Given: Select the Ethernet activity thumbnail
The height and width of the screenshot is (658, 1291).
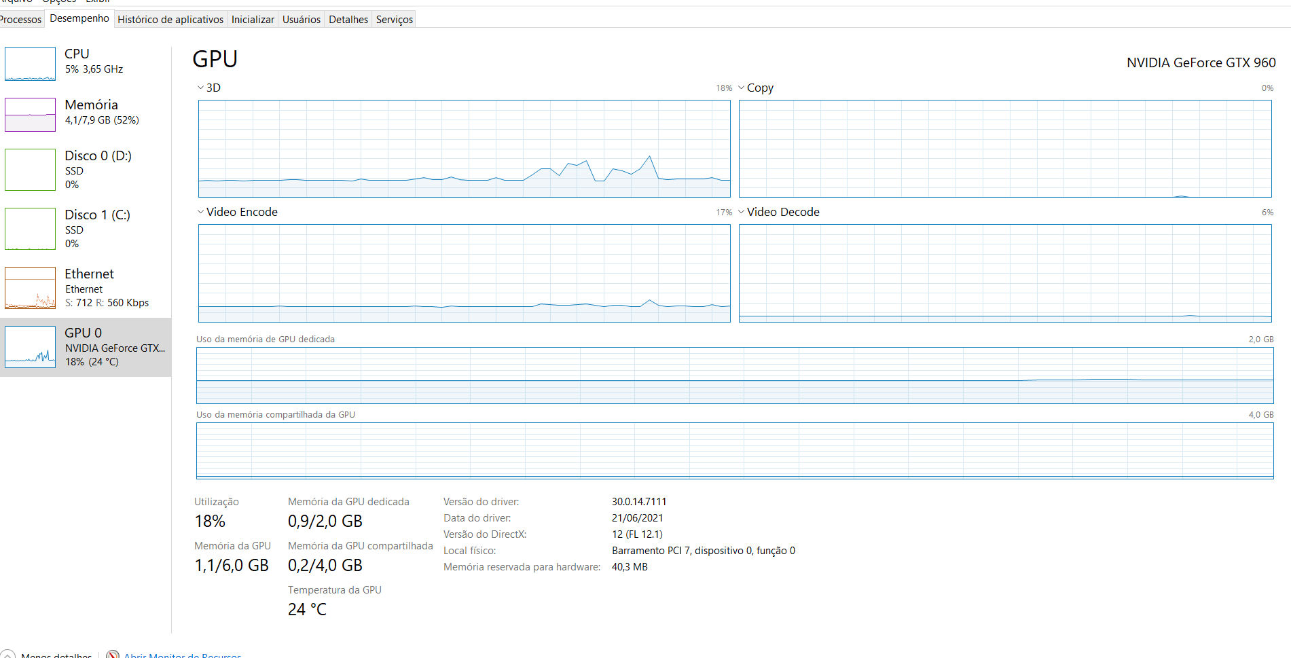Looking at the screenshot, I should point(30,288).
